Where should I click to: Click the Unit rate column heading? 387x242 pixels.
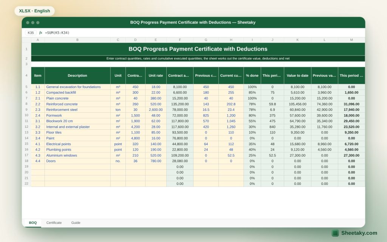[156, 76]
